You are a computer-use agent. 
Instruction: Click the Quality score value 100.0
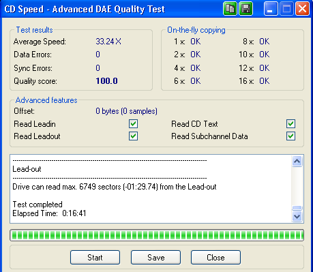click(106, 81)
